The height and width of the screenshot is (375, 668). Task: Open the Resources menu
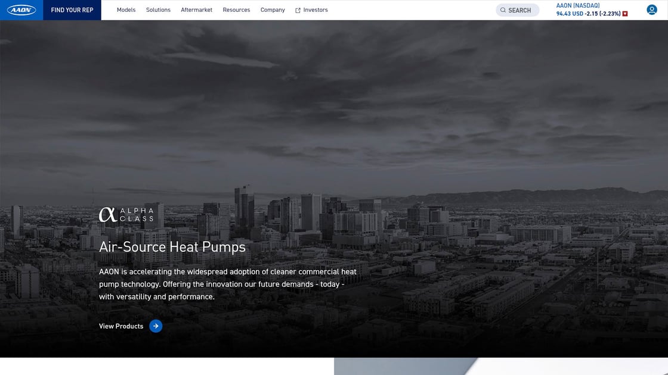[236, 10]
